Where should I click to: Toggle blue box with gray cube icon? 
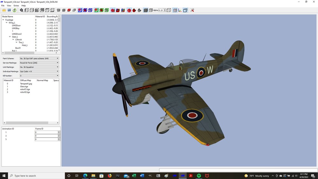click(90, 10)
